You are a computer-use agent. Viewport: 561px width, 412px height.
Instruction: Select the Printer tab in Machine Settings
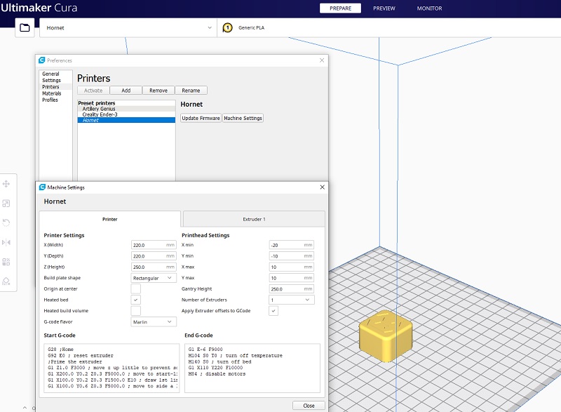110,219
